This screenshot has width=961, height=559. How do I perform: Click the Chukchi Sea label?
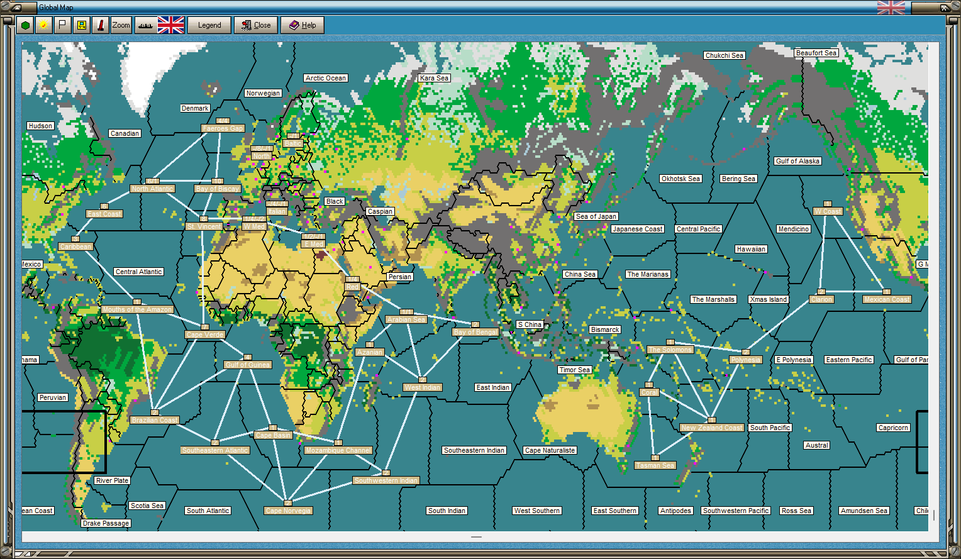pyautogui.click(x=725, y=55)
